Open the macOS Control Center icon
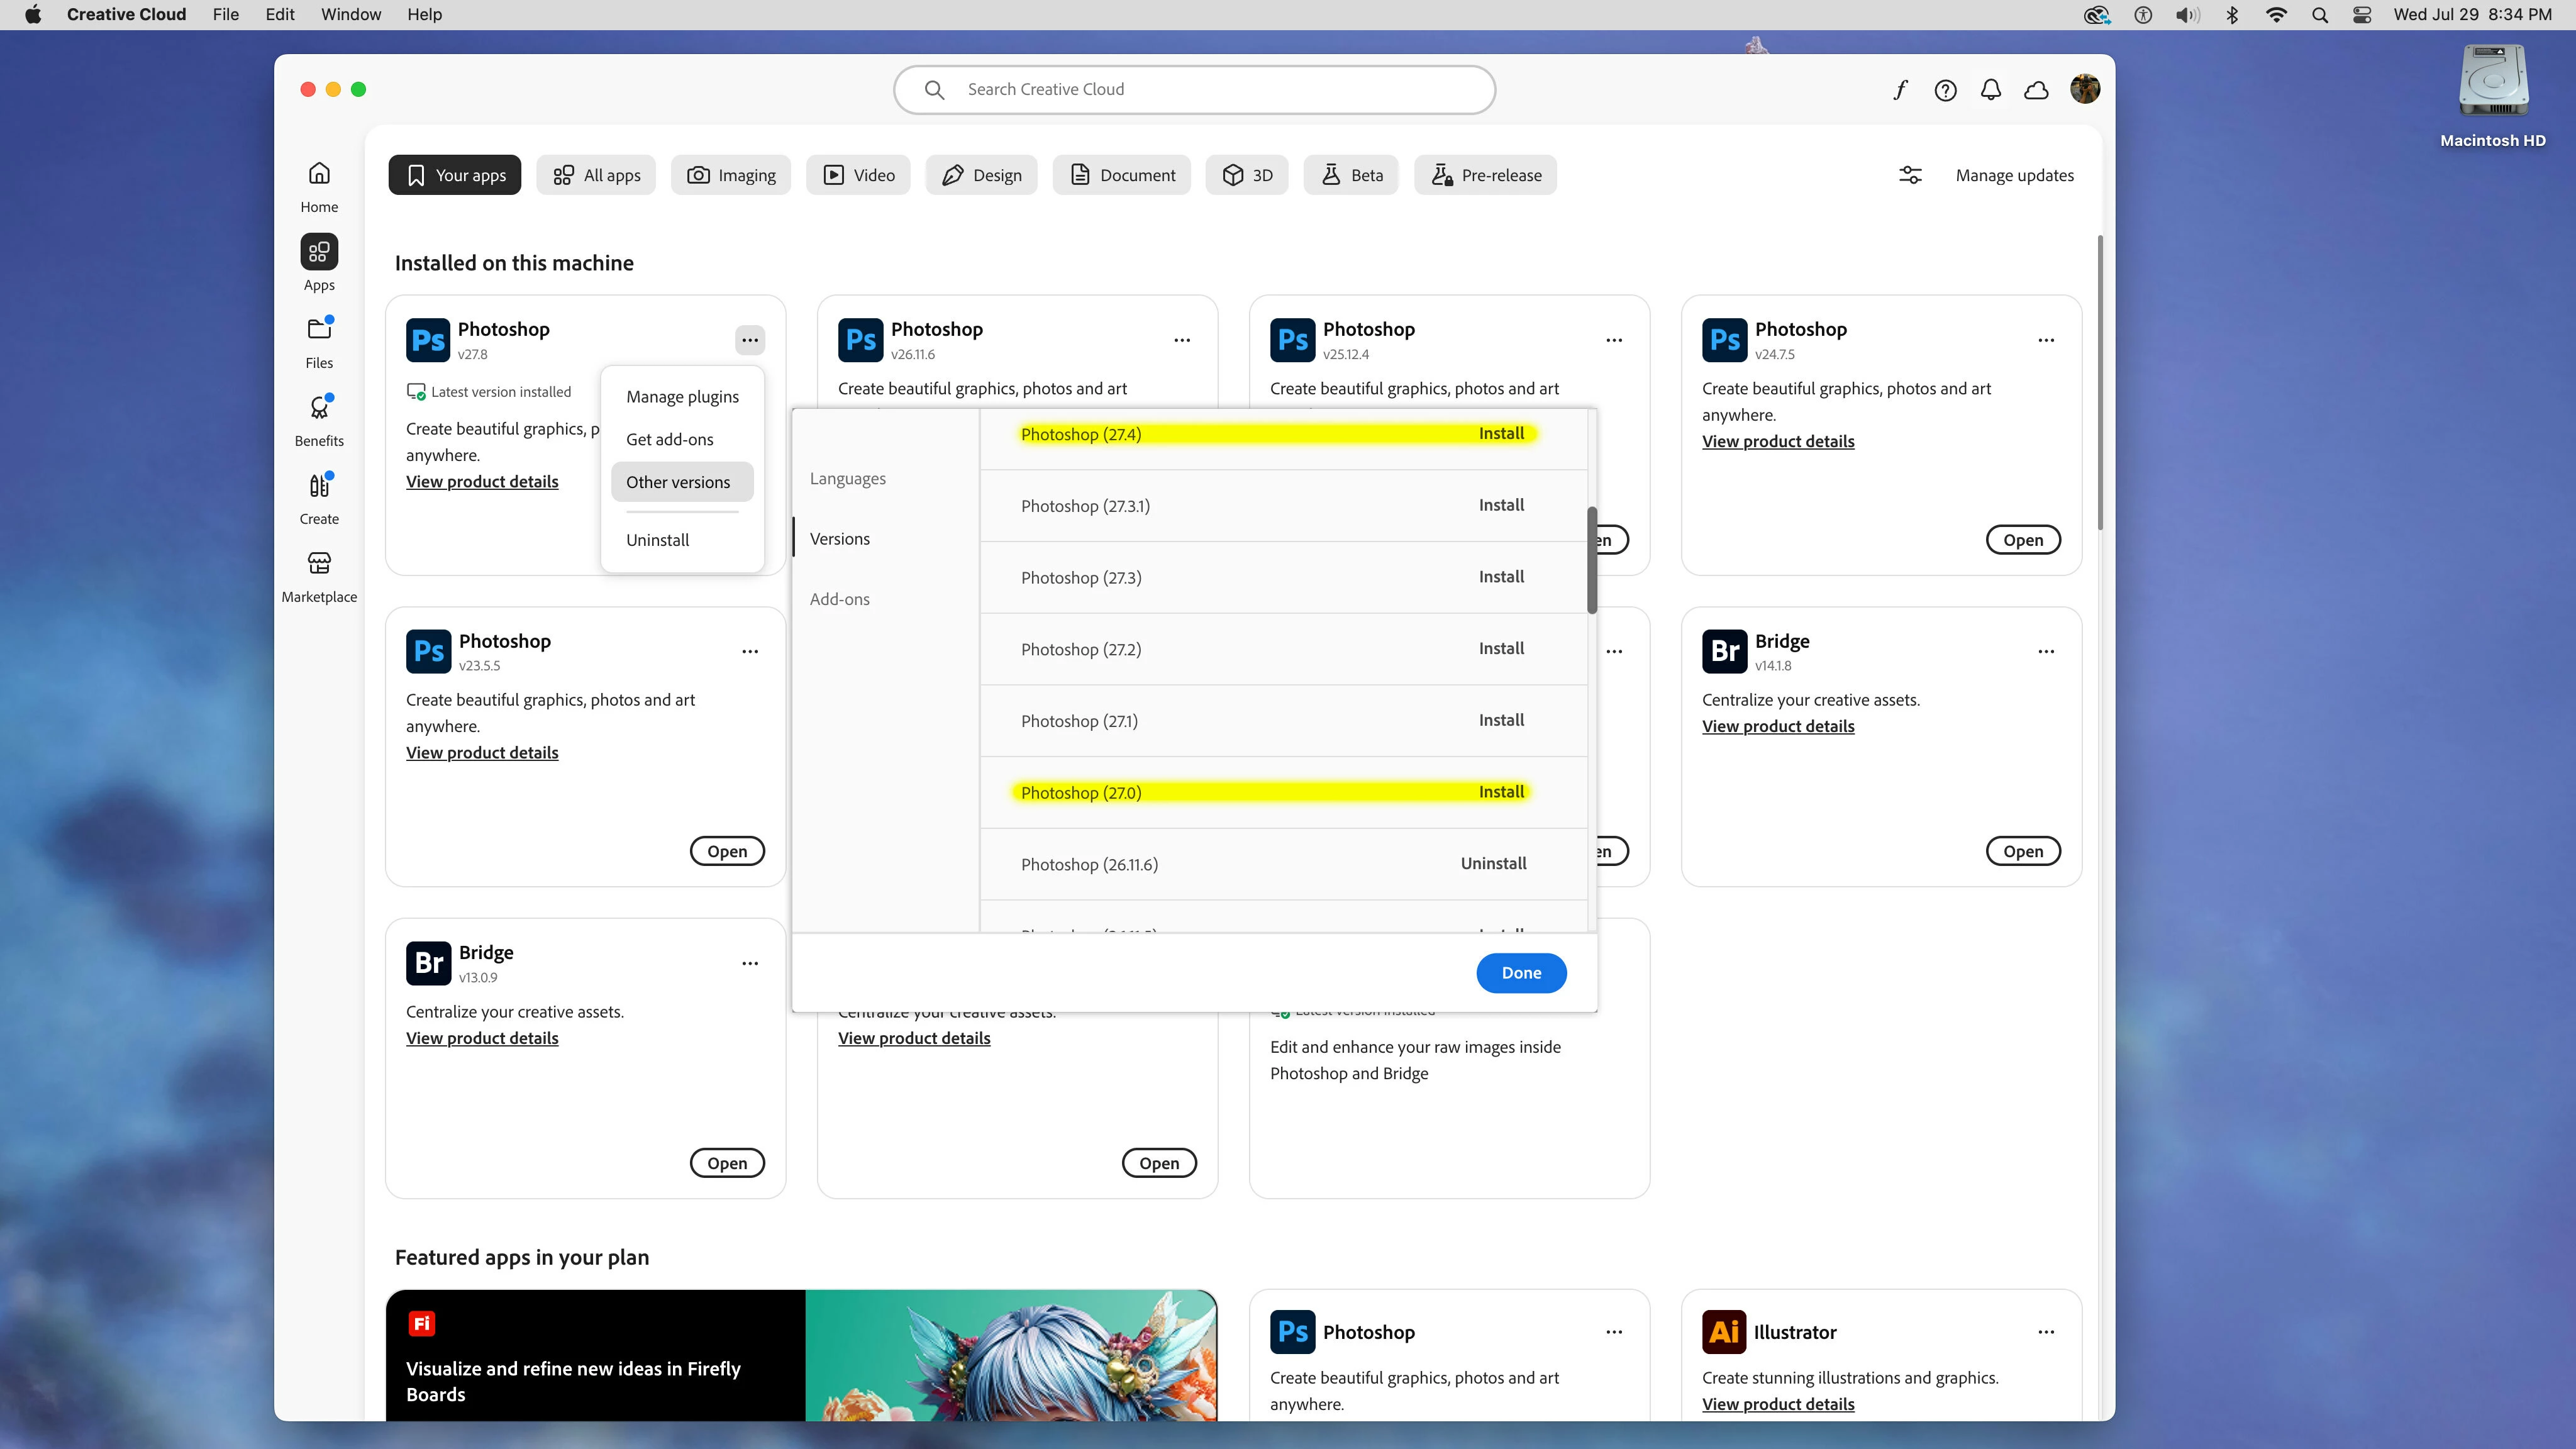Viewport: 2576px width, 1449px height. 2362,15
